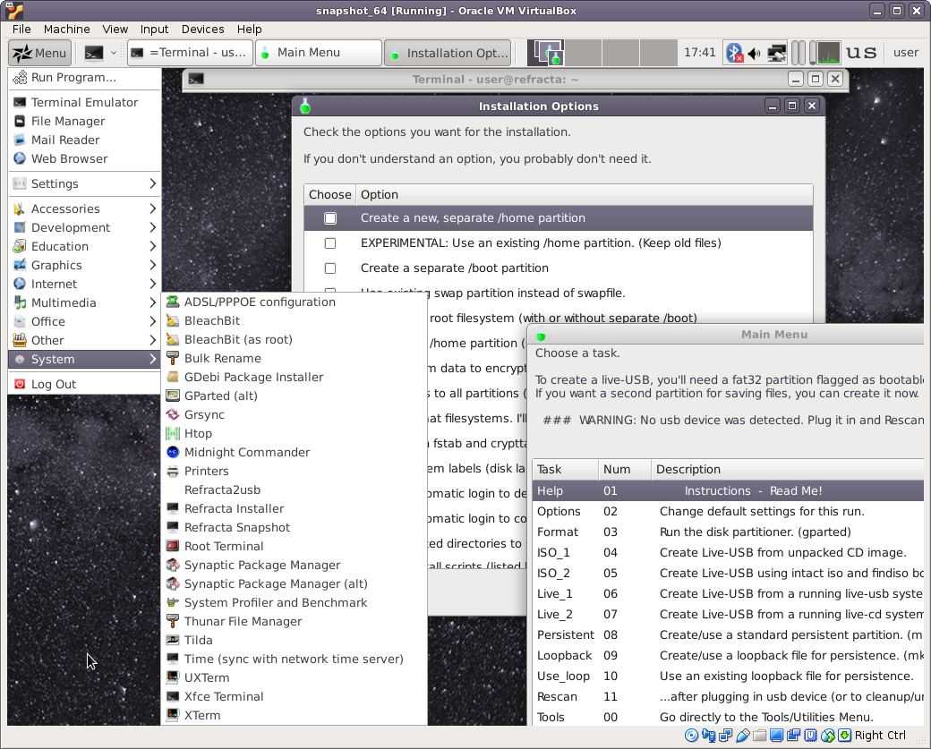The height and width of the screenshot is (749, 931).
Task: Click the Xfce Menu button icon
Action: pyautogui.click(x=22, y=53)
